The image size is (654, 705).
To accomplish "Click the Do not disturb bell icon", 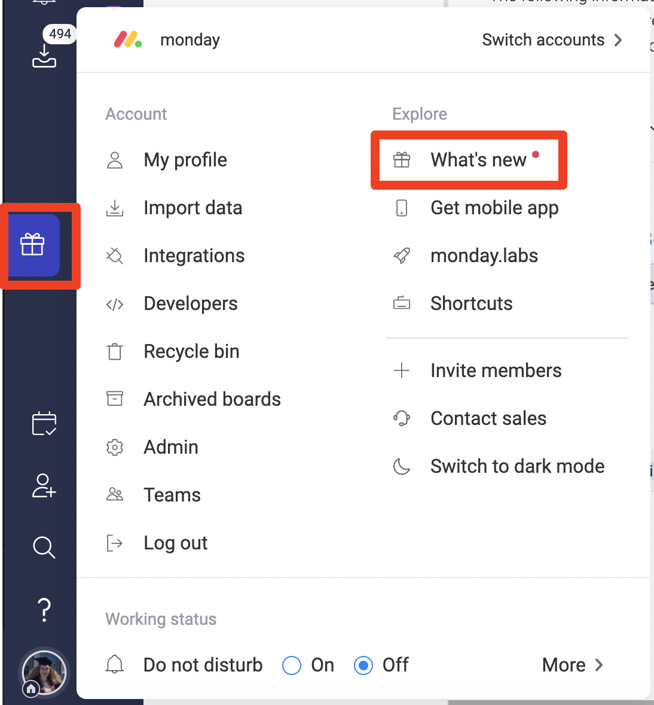I will [x=115, y=665].
